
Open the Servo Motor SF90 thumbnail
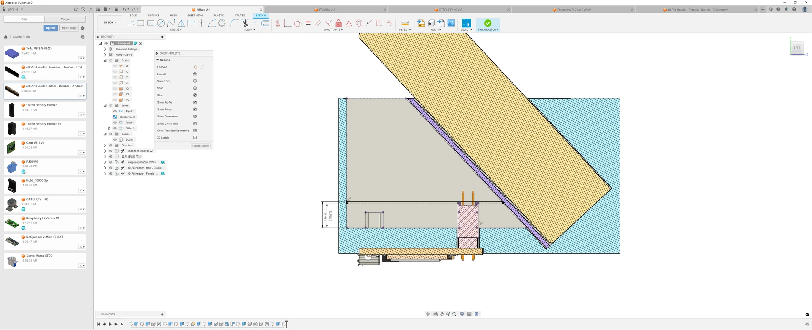pyautogui.click(x=12, y=261)
